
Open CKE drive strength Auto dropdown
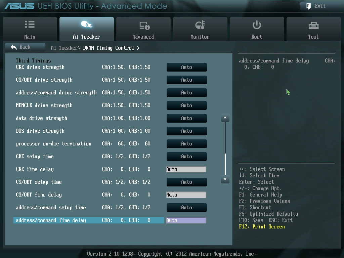187,67
